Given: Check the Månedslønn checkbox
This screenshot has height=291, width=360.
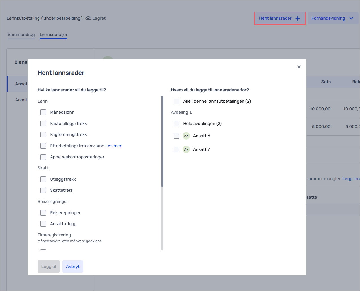Looking at the screenshot, I should click(43, 112).
